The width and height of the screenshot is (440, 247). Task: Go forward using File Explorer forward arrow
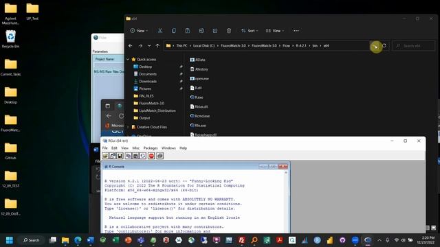click(140, 46)
